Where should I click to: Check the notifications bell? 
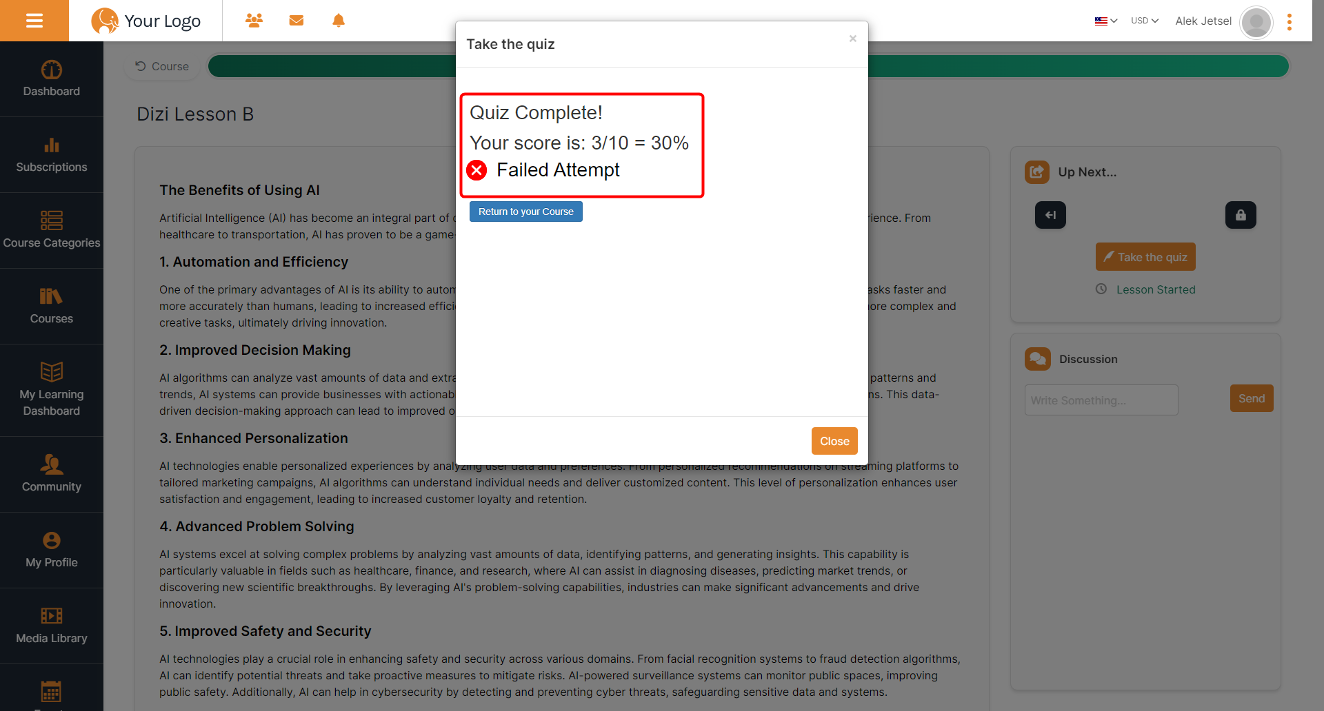click(339, 21)
